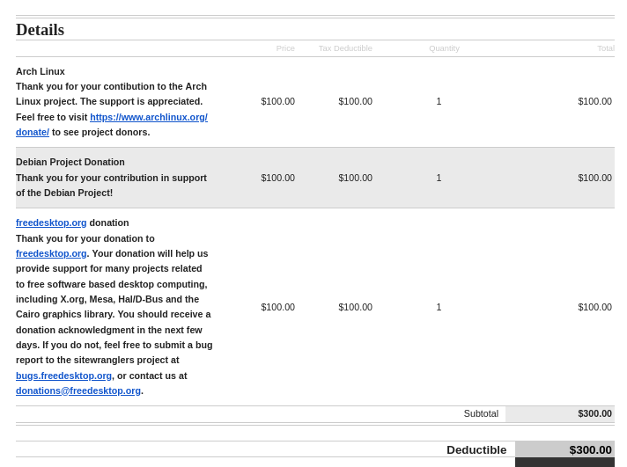Click the donations@freedesktop.org email link
Image resolution: width=627 pixels, height=467 pixels.
(x=78, y=390)
